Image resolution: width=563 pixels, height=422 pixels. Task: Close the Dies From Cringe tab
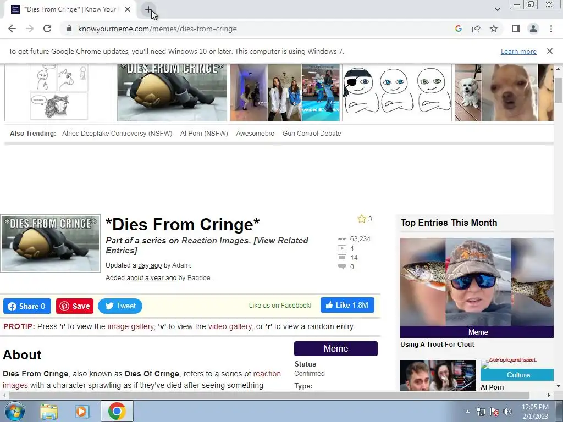tap(128, 10)
